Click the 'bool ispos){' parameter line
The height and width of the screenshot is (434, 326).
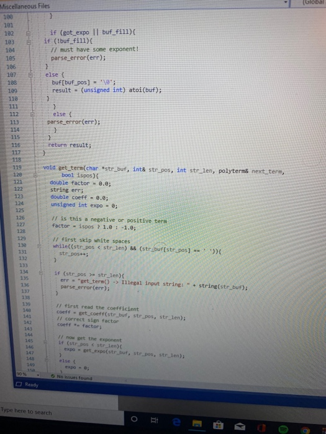(x=80, y=175)
